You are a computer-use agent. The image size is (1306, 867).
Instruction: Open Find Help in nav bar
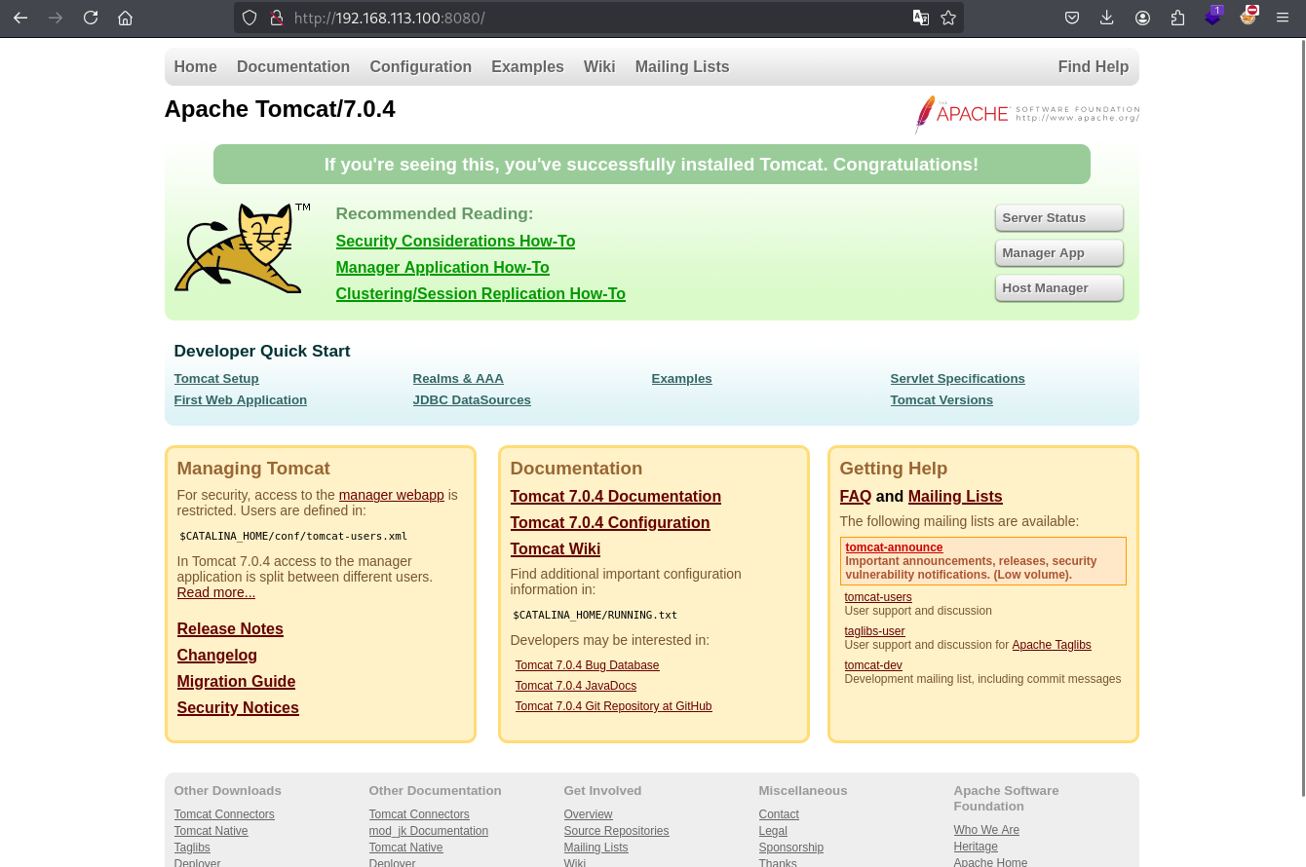point(1094,66)
